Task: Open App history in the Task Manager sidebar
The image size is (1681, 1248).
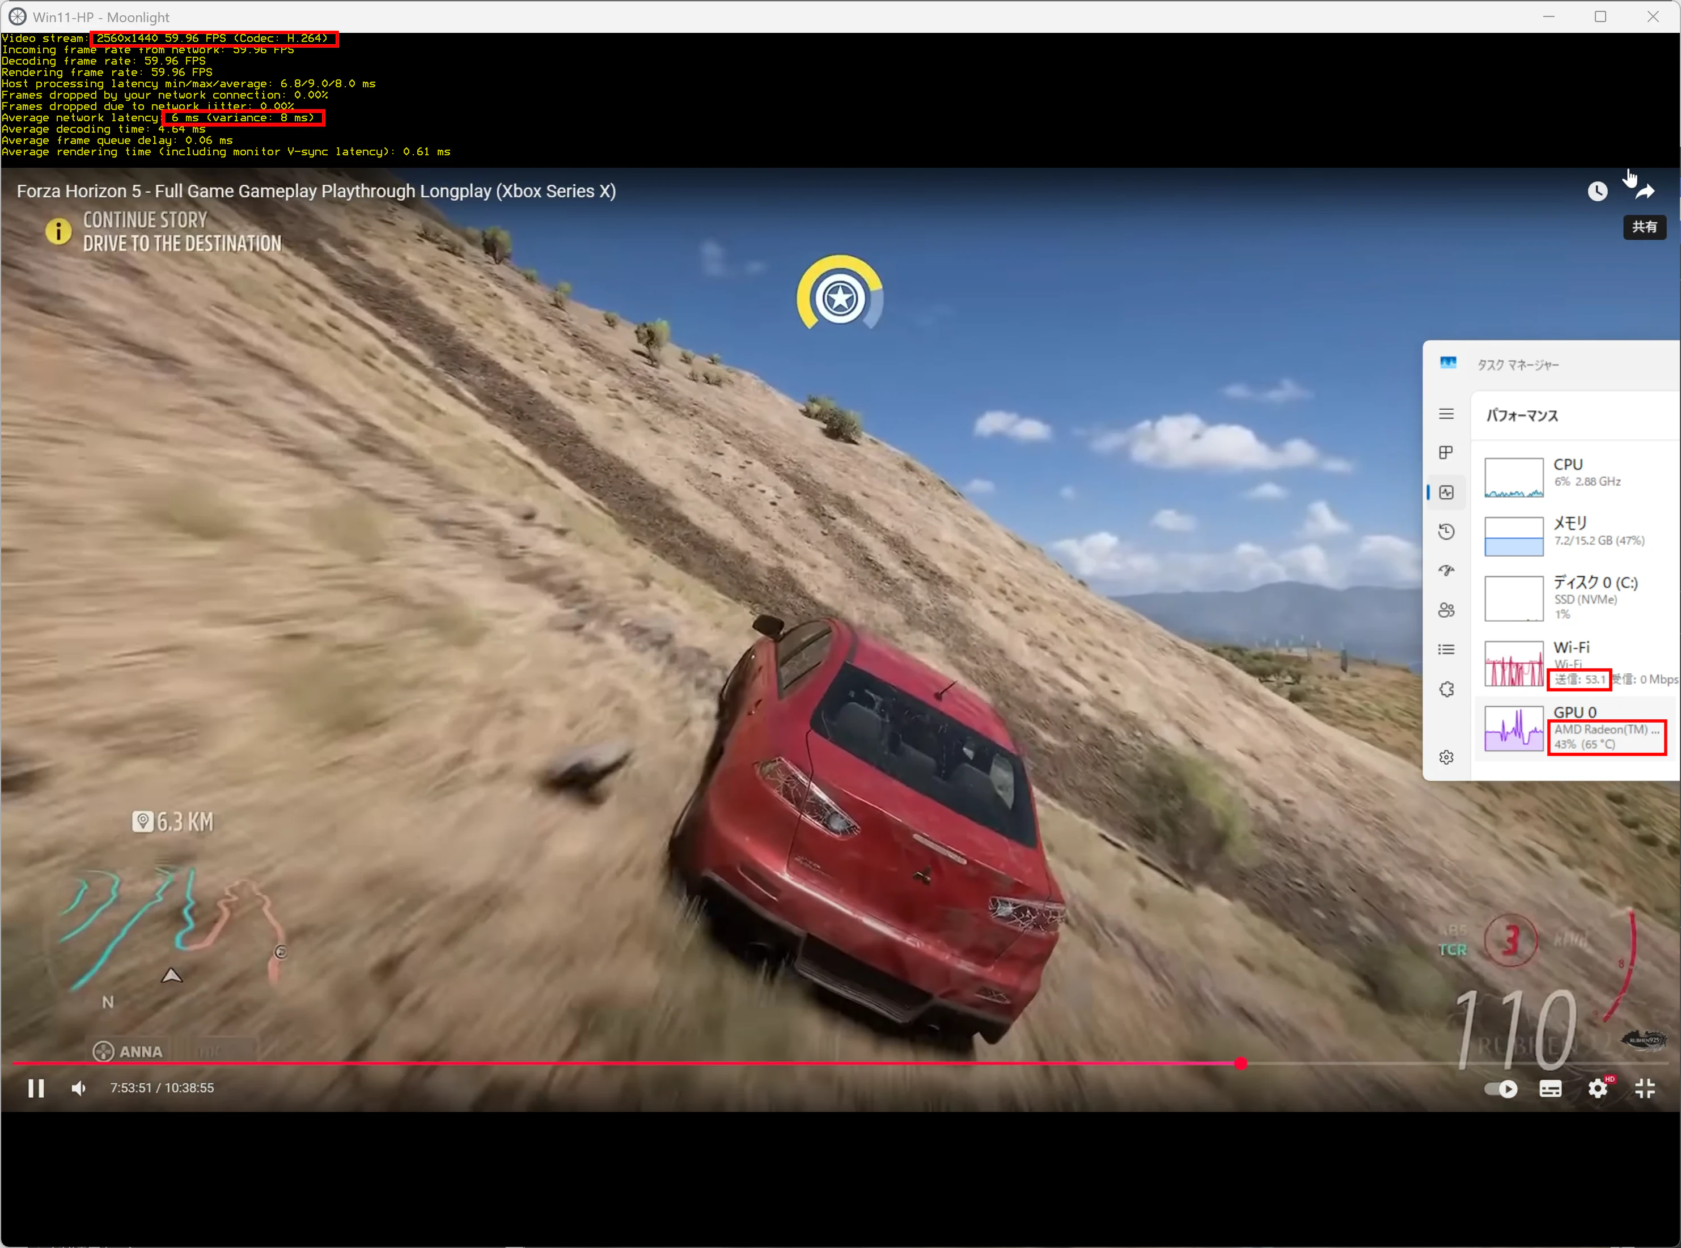Action: click(1446, 532)
